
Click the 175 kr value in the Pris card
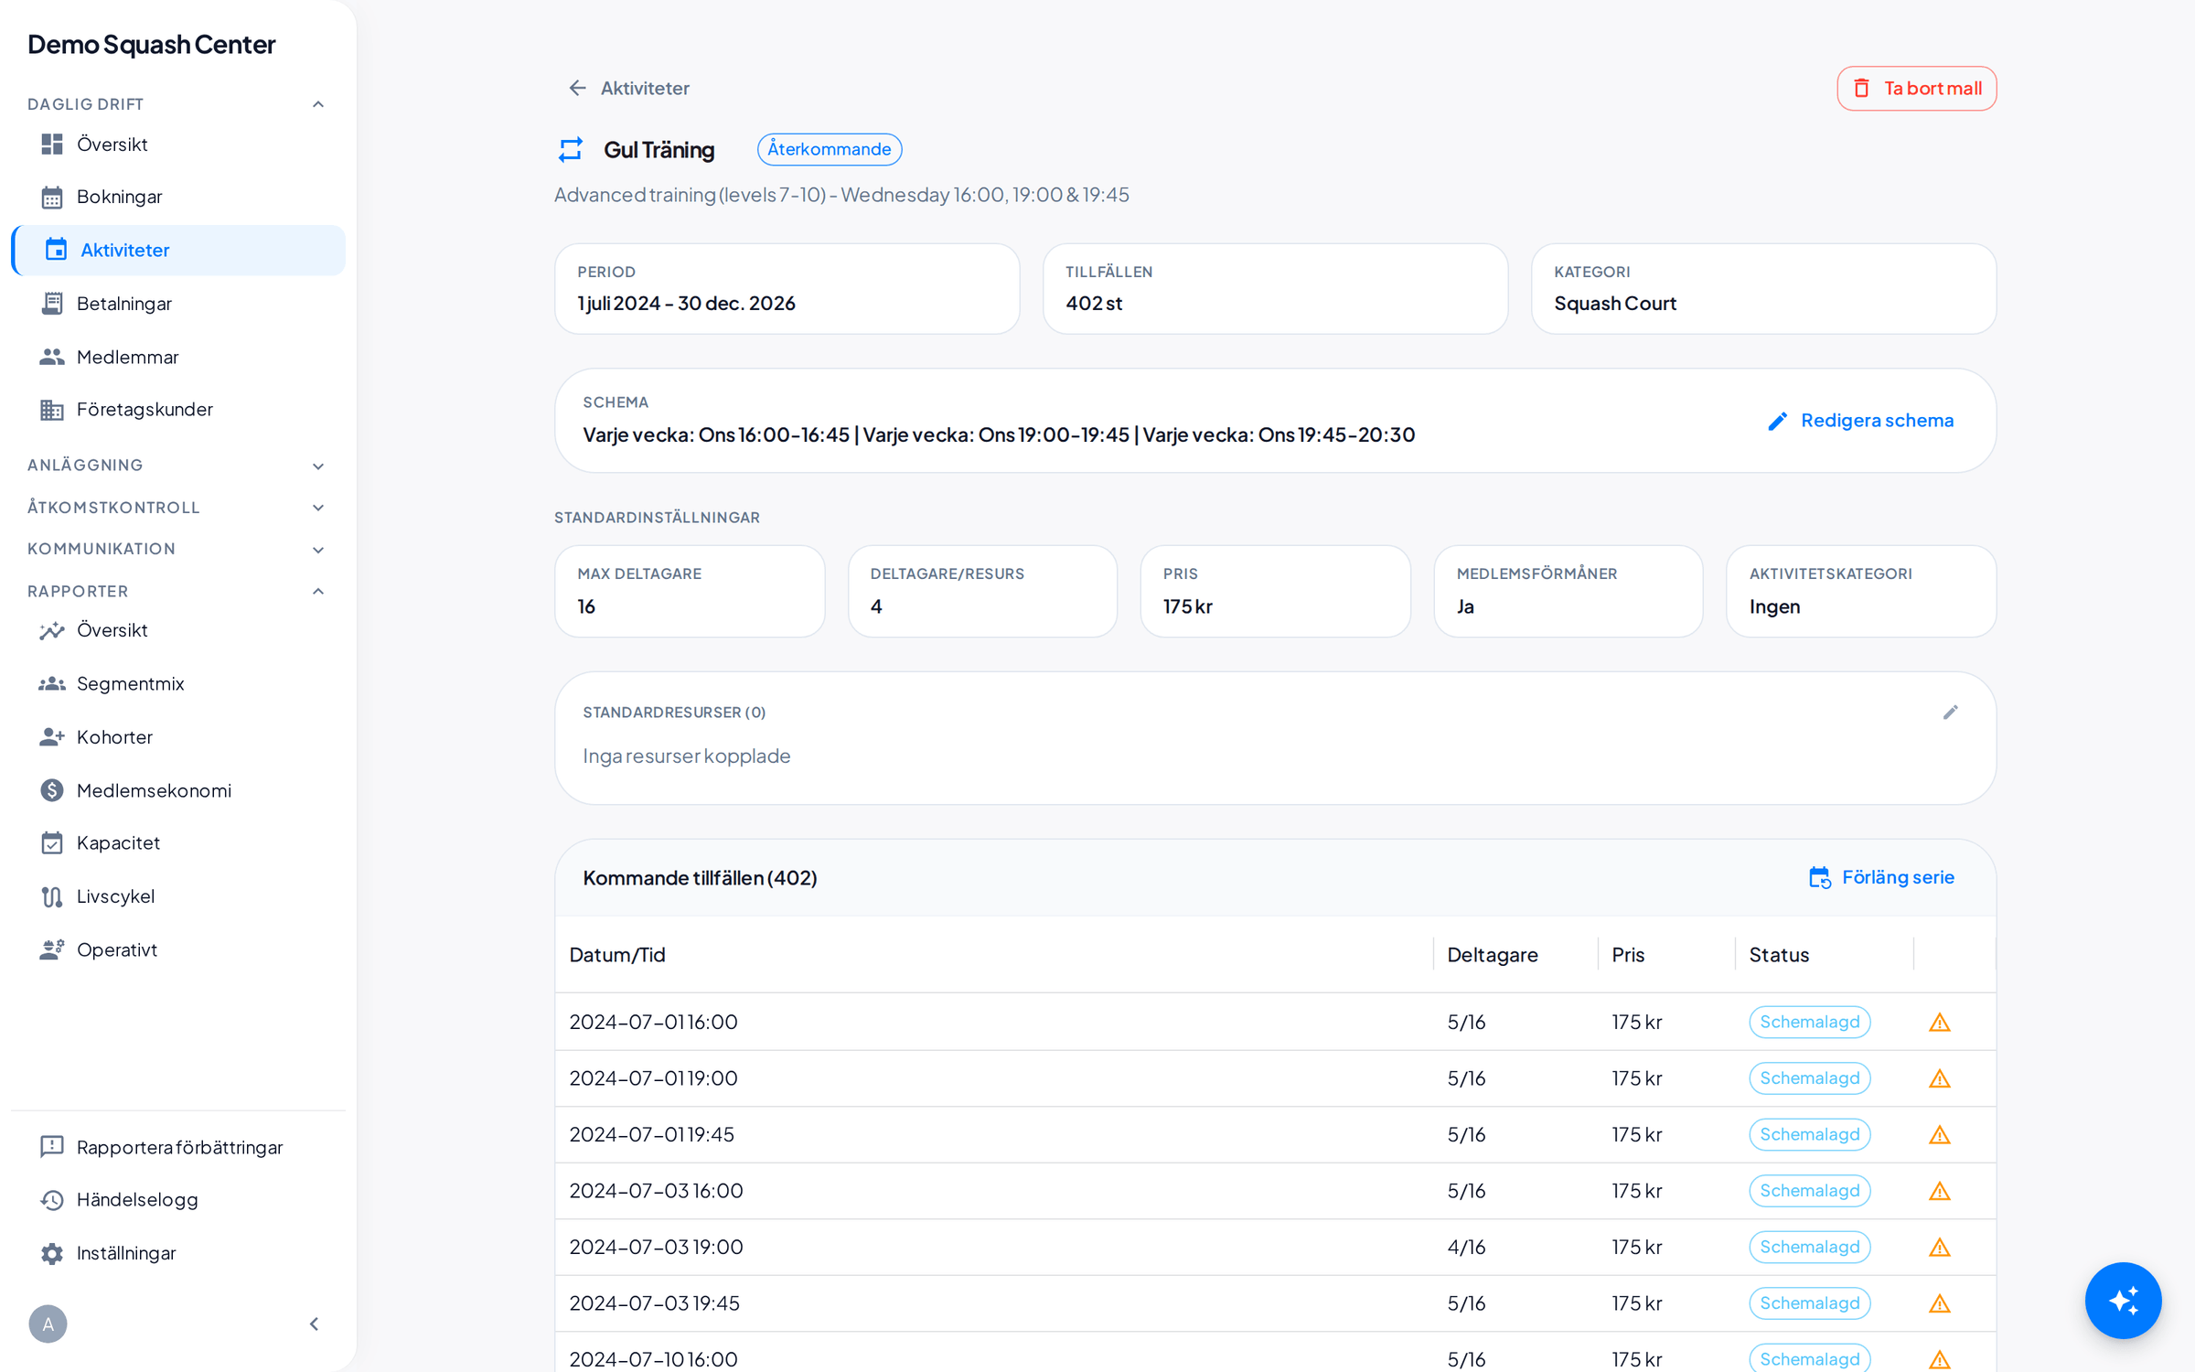pos(1187,606)
